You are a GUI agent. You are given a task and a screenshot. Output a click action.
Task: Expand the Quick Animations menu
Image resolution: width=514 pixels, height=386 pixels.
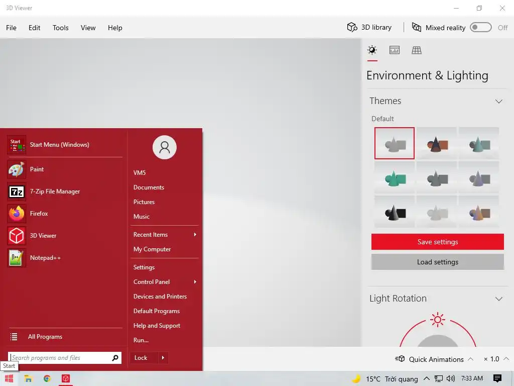click(x=434, y=359)
